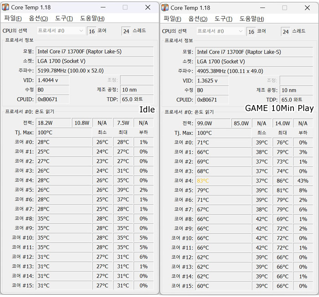This screenshot has height=297, width=319.
Task: Click power reading 10.8W
Action: [x=82, y=123]
